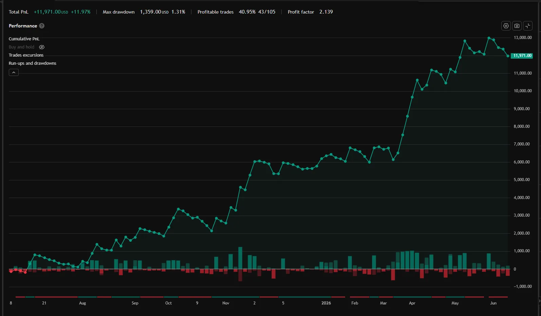Collapse the legend with the up-chevron button

point(14,72)
